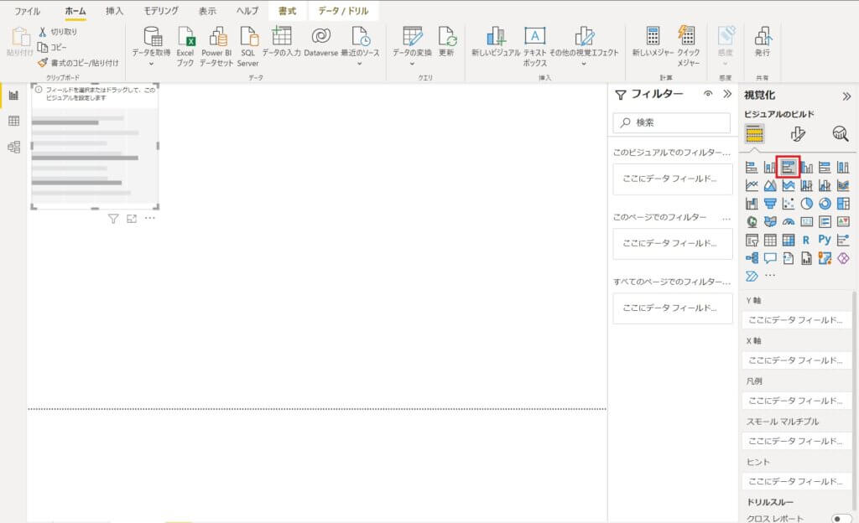Select the clustered column chart visual
Screen dimensions: 859x523
tap(806, 168)
